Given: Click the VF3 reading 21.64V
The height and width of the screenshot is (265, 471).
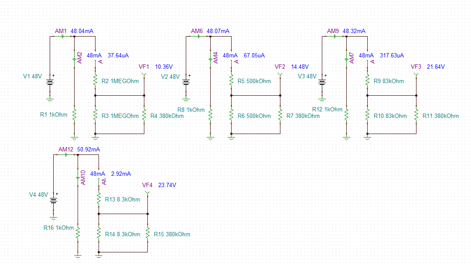Looking at the screenshot, I should [x=436, y=67].
